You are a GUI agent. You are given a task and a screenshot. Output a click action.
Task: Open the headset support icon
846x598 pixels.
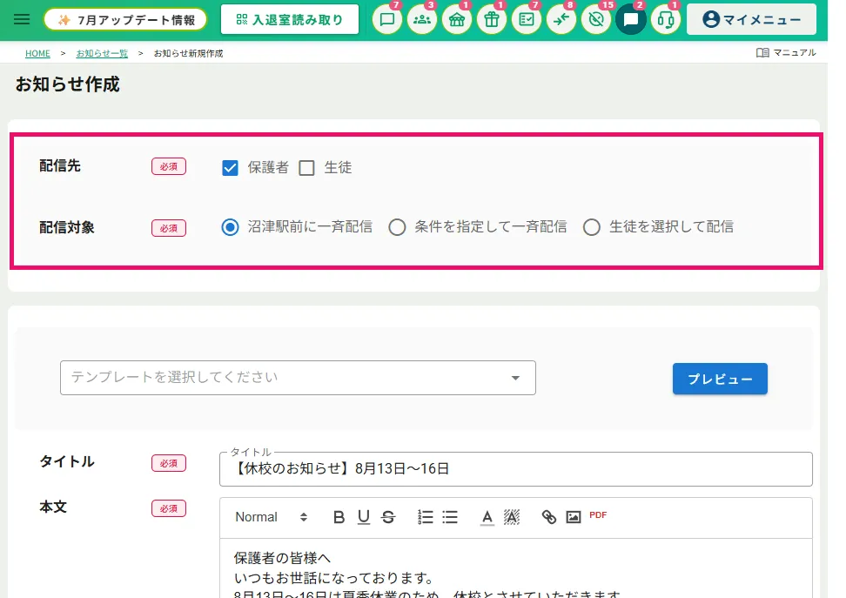coord(666,20)
